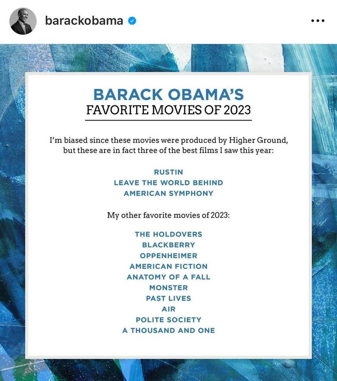Select the BLACKBERRY entry

(x=168, y=245)
